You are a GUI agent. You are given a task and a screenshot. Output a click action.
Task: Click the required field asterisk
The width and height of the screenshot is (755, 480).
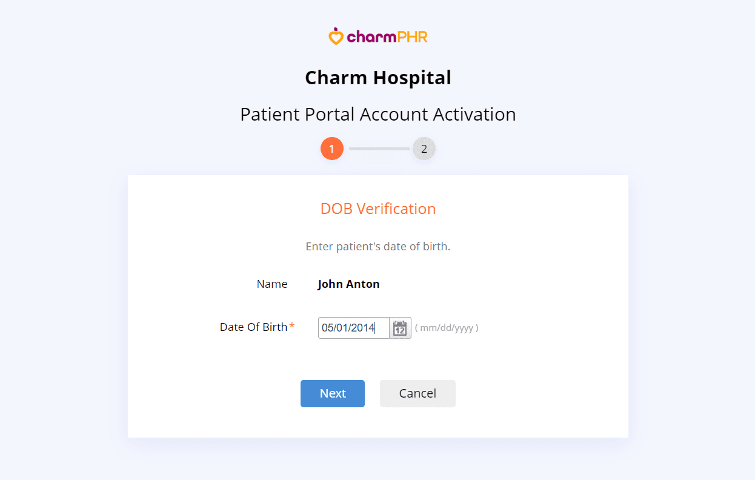pyautogui.click(x=292, y=324)
